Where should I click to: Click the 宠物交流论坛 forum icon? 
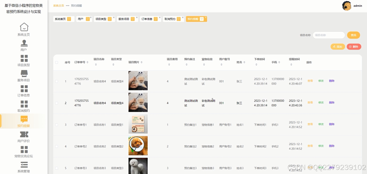click(24, 150)
